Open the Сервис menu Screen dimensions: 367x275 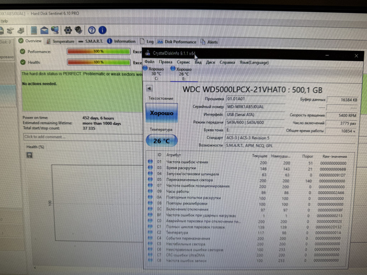point(183,62)
